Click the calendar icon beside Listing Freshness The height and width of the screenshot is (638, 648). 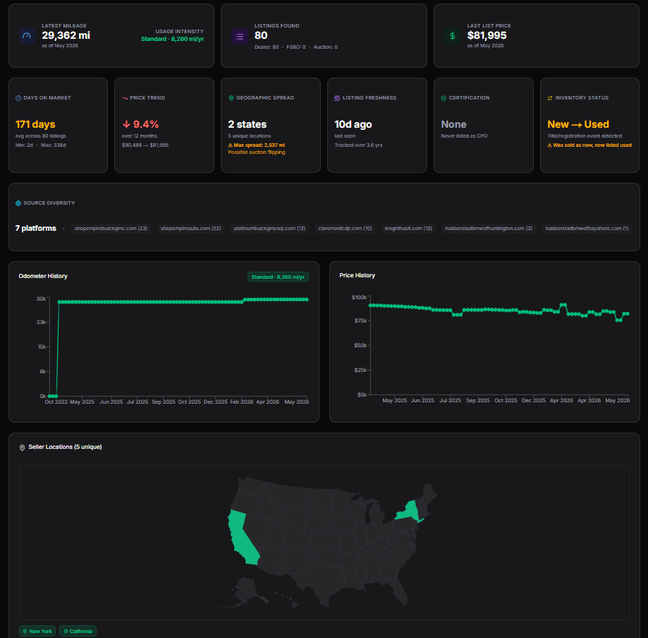pyautogui.click(x=337, y=98)
